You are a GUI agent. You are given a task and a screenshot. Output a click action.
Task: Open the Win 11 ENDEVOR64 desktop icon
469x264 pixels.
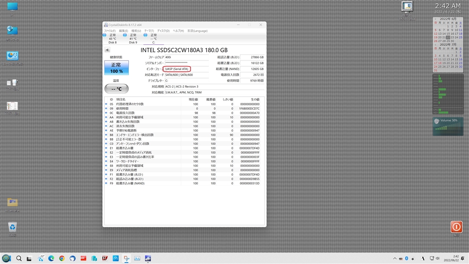click(x=407, y=11)
